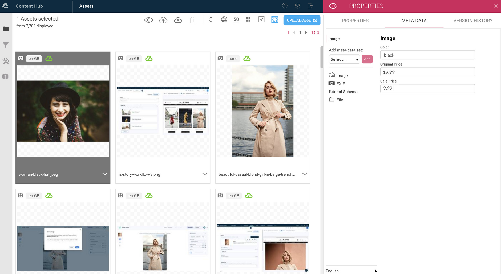Click the Add meta-data button

[x=367, y=59]
